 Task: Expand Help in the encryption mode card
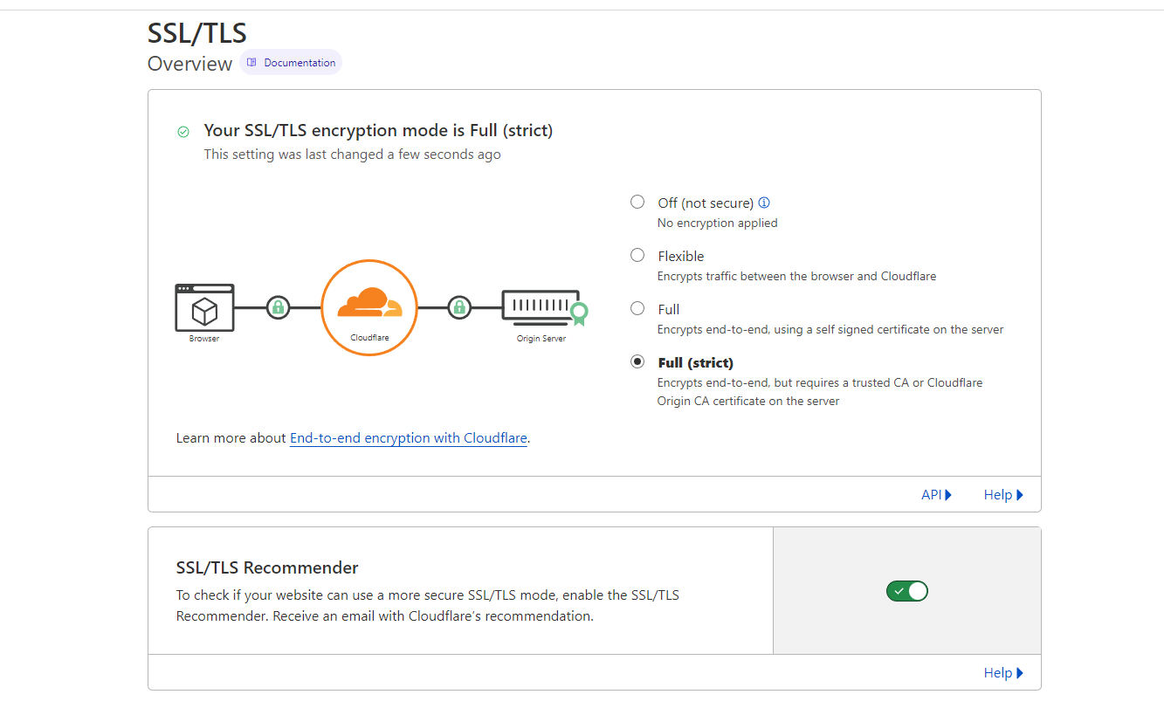tap(1002, 495)
